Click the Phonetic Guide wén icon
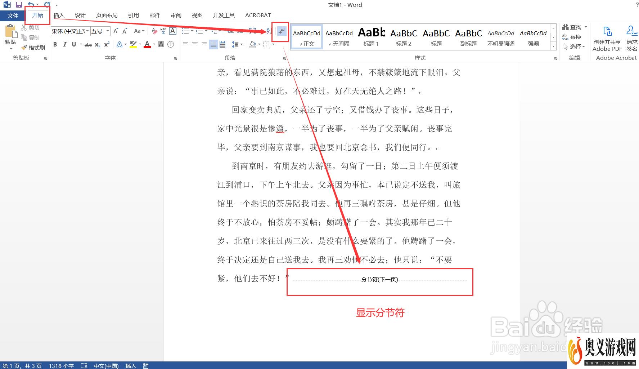The height and width of the screenshot is (369, 639). coord(163,31)
